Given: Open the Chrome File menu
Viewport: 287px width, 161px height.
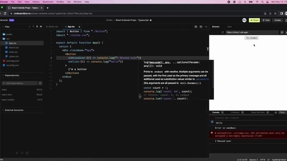Looking at the screenshot, I should point(13,2).
